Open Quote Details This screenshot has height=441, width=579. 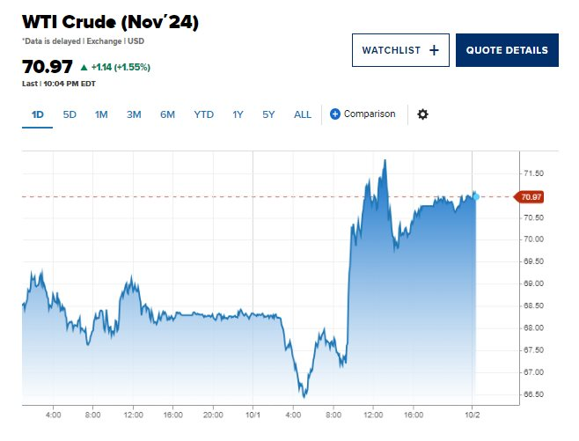pyautogui.click(x=507, y=50)
